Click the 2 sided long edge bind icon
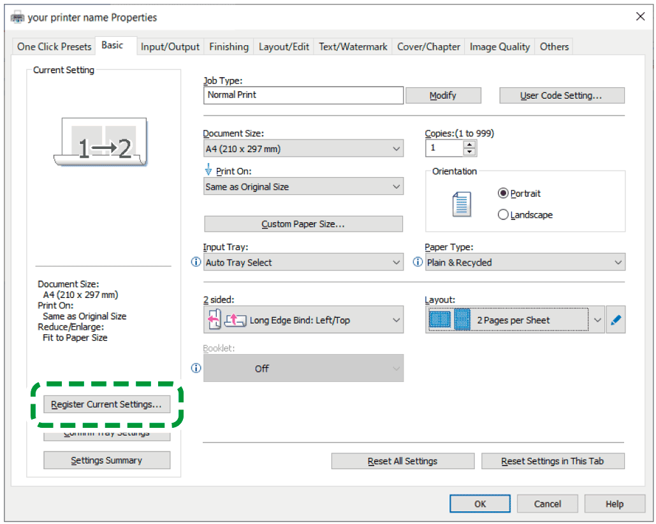The width and height of the screenshot is (656, 524). (225, 320)
